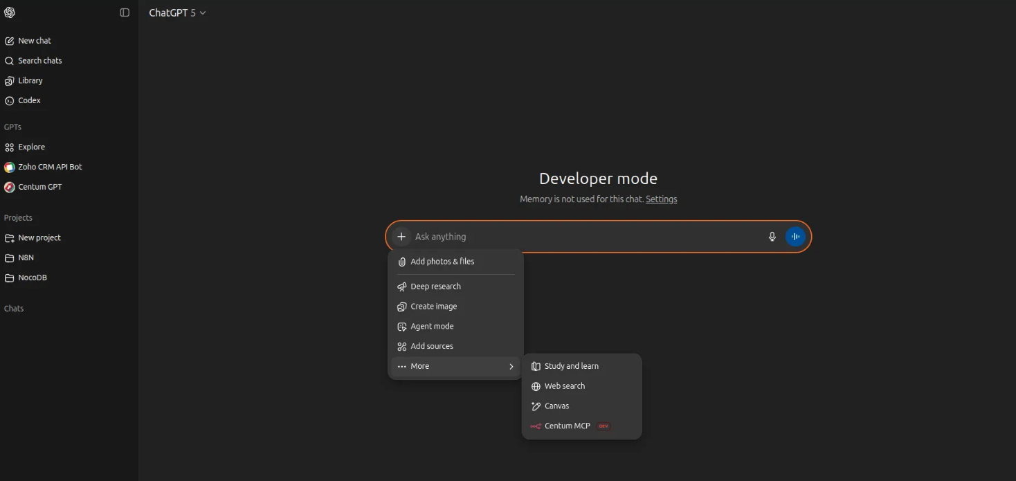The height and width of the screenshot is (481, 1016).
Task: Collapse sidebar with the panel toggle icon
Action: click(x=125, y=12)
